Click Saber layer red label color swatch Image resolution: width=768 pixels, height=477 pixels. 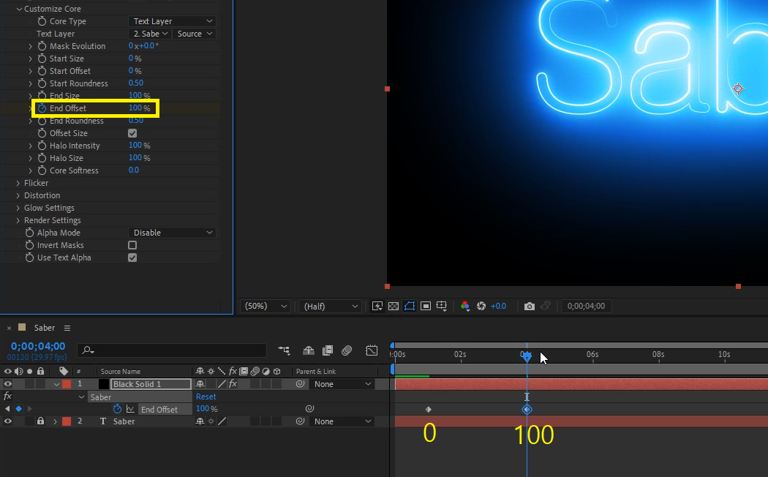point(67,421)
